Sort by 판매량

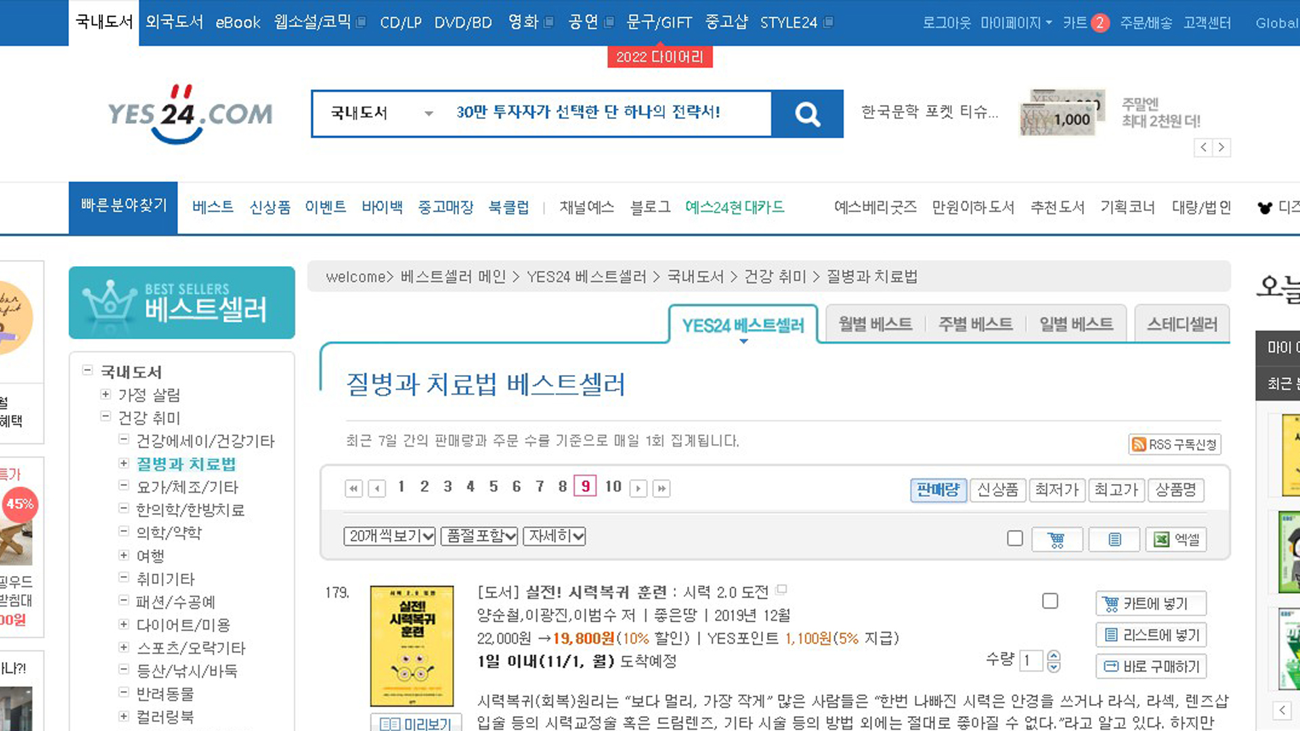pos(938,489)
